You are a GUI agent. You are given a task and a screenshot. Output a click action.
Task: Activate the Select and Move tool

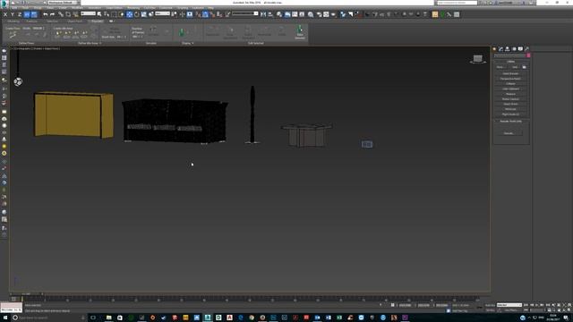(129, 14)
